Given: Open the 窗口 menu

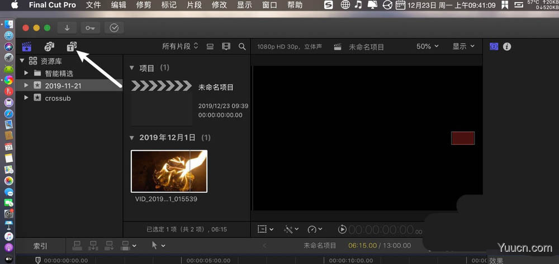Looking at the screenshot, I should [269, 5].
